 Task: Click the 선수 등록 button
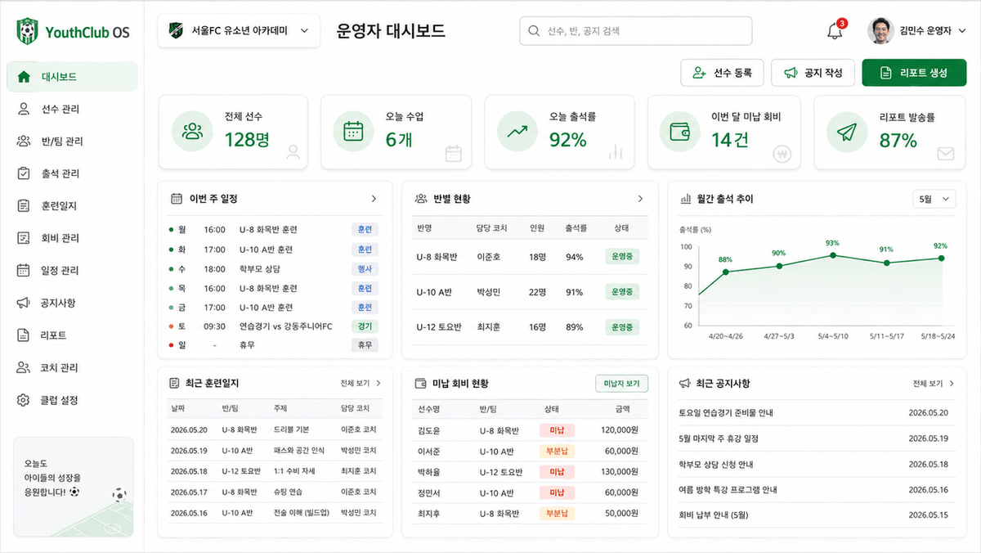click(722, 73)
